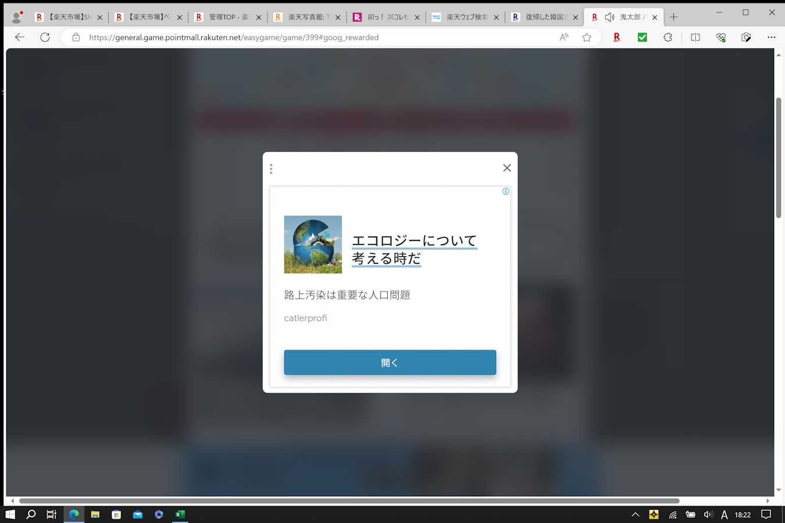Click the Microsoft Edge taskbar icon
785x523 pixels.
74,514
